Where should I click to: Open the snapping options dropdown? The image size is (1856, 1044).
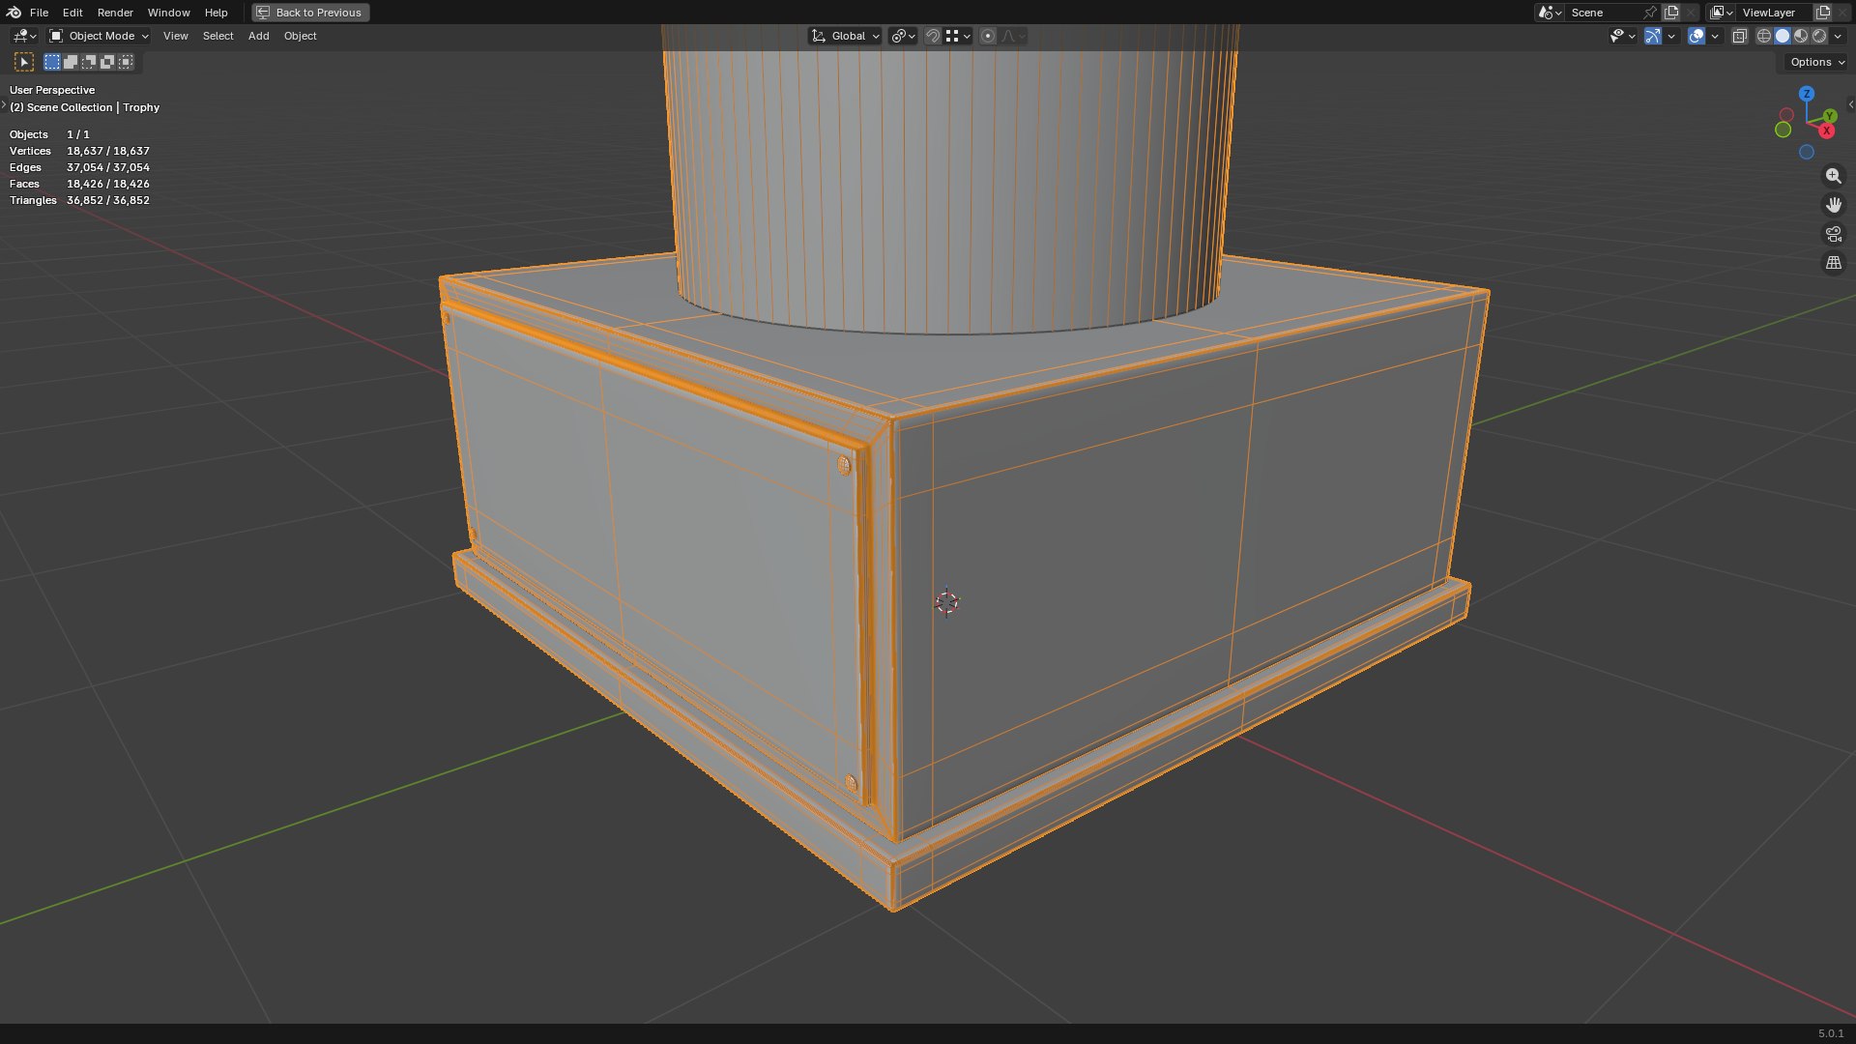coord(958,36)
